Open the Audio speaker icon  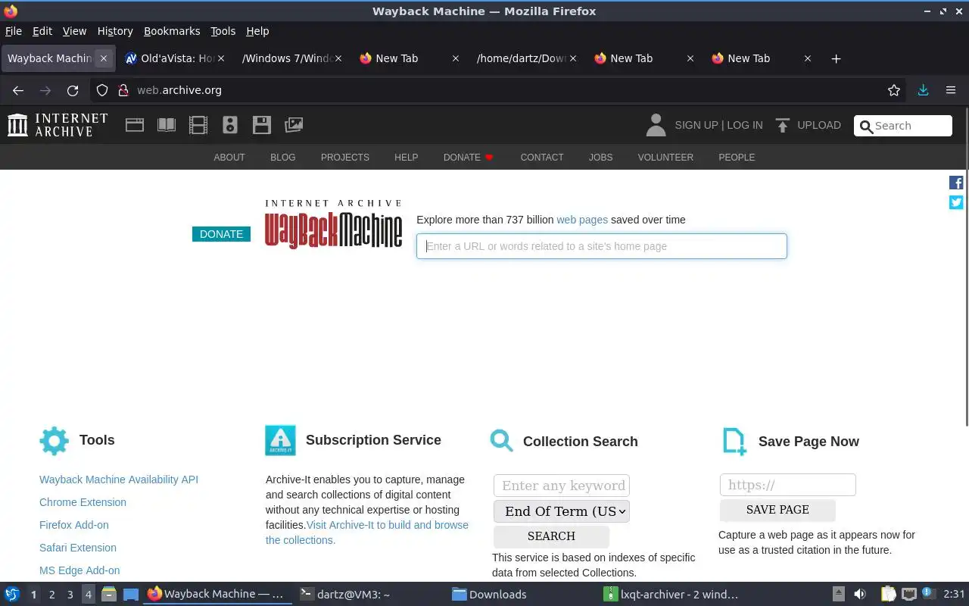230,125
